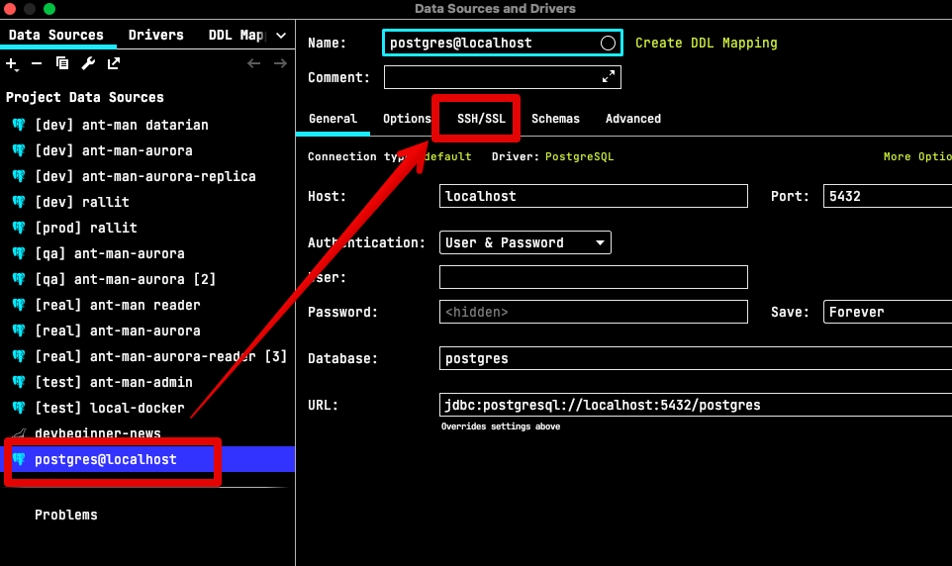Change the connection type default link

point(447,156)
